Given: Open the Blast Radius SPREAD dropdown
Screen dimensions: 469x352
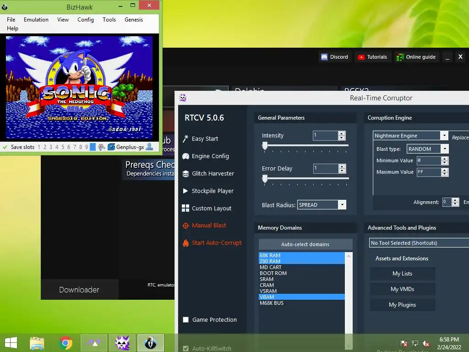Looking at the screenshot, I should tap(342, 205).
